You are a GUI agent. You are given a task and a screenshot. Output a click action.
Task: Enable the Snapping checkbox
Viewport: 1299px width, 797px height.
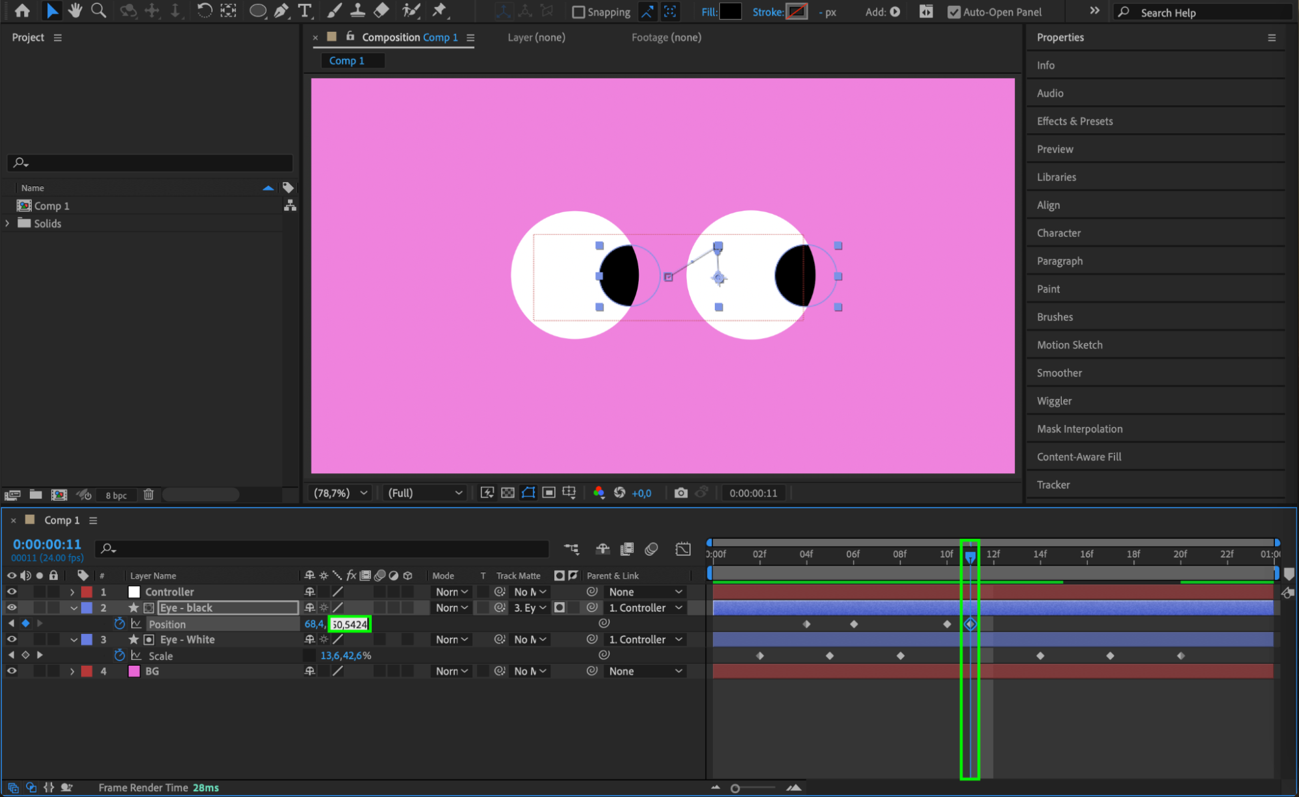coord(578,12)
